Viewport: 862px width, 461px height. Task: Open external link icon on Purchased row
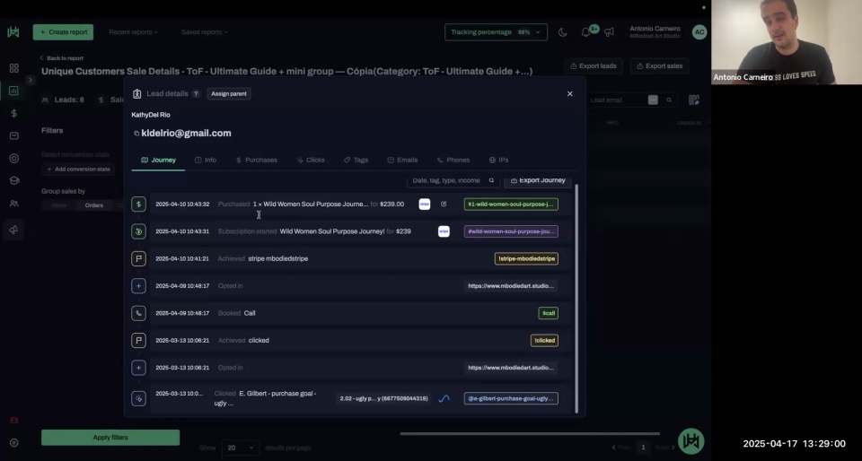pos(444,204)
